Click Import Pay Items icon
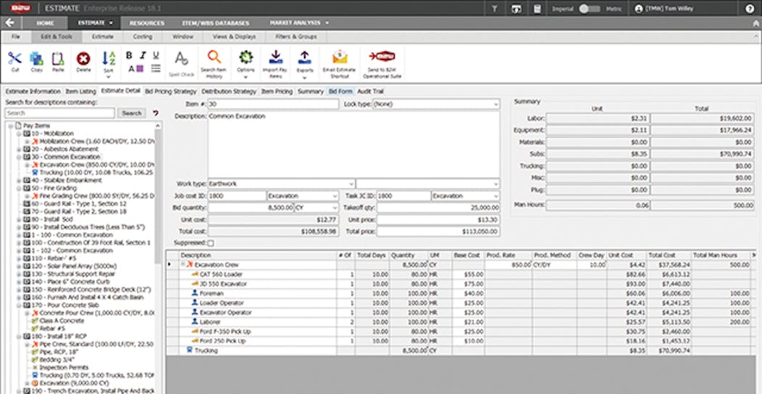This screenshot has height=394, width=762. click(276, 57)
